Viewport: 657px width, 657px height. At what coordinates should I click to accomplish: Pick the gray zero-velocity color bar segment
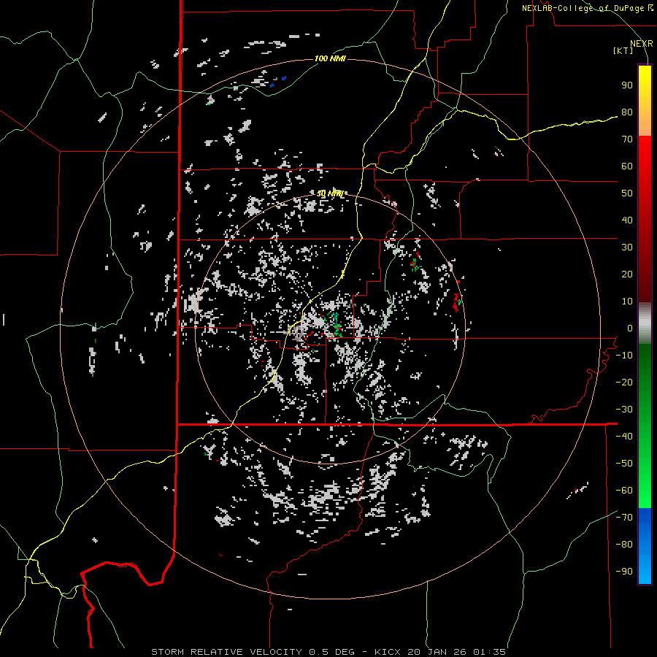(645, 323)
